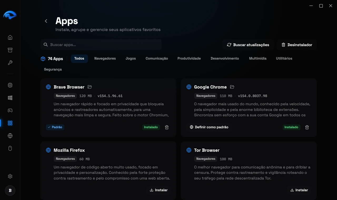Click the Chrome version text "v154.0.8037.98"

click(252, 96)
